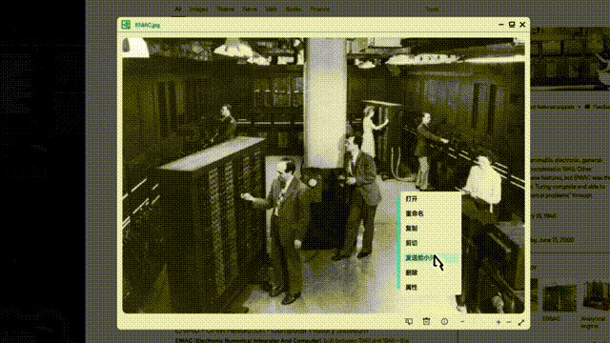Click the trash delete icon in viewer toolbar
Image resolution: width=610 pixels, height=343 pixels.
click(x=426, y=322)
